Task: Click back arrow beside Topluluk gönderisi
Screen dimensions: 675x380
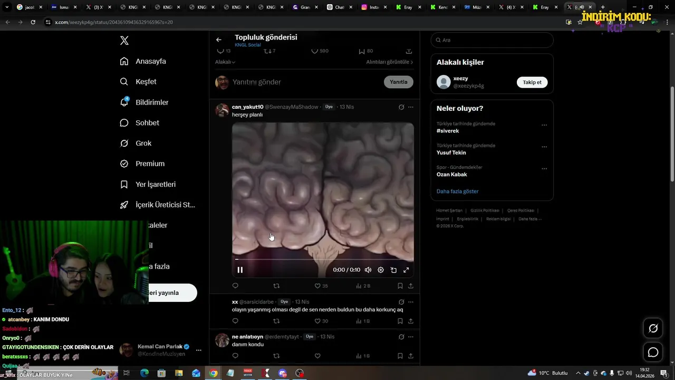Action: pos(219,40)
